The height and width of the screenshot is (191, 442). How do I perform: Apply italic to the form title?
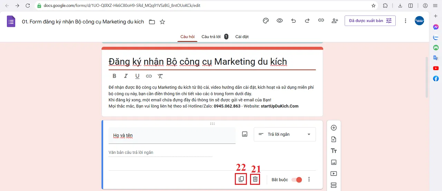tap(126, 76)
